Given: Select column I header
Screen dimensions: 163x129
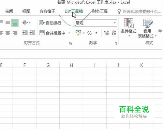Looking at the screenshot, I should (95, 65).
